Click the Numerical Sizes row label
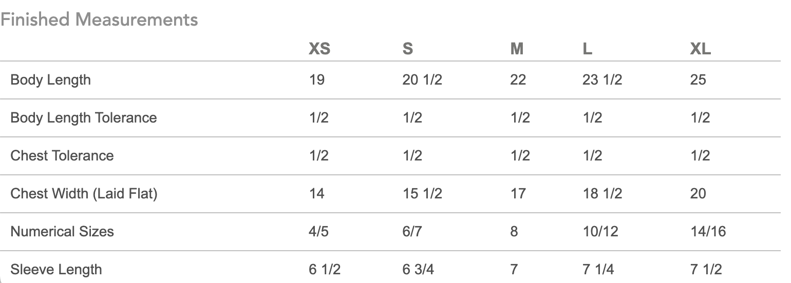Image resolution: width=791 pixels, height=283 pixels. pyautogui.click(x=62, y=232)
